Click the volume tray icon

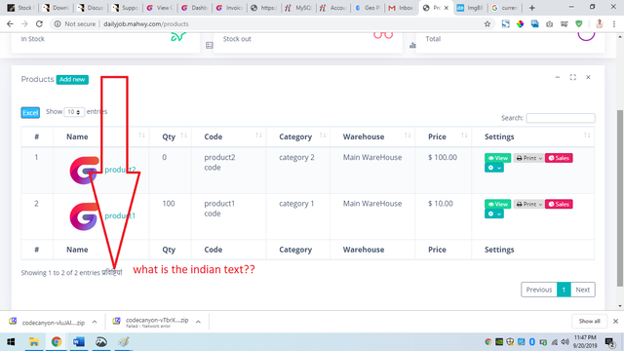pos(565,342)
